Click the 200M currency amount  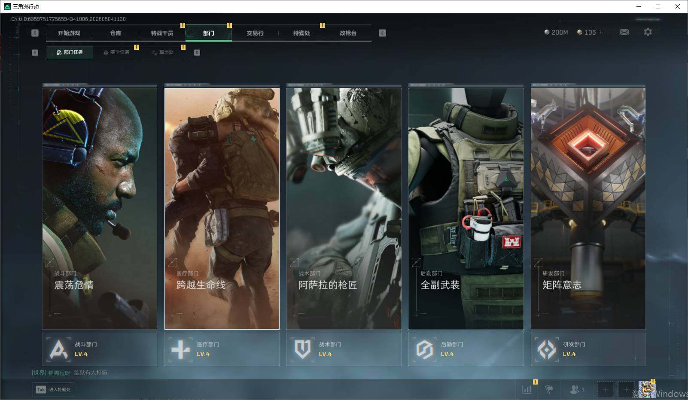tap(560, 32)
